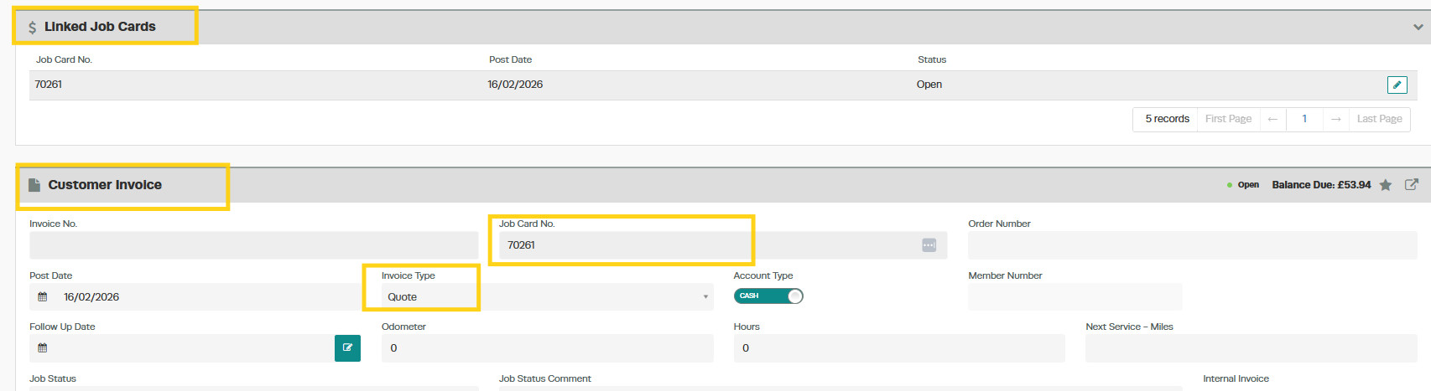Click the 5 records count label
The height and width of the screenshot is (391, 1431).
pyautogui.click(x=1167, y=119)
